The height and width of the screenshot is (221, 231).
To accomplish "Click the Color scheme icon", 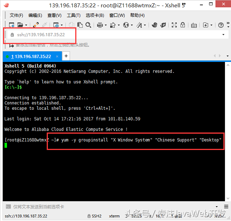I will click(x=113, y=25).
